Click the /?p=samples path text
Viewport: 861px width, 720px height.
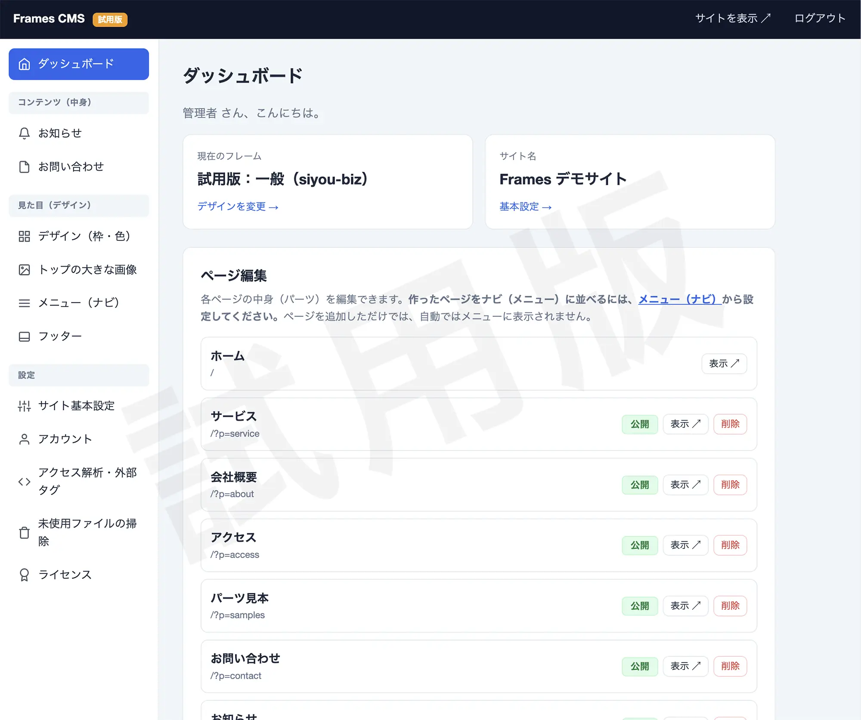pos(238,615)
